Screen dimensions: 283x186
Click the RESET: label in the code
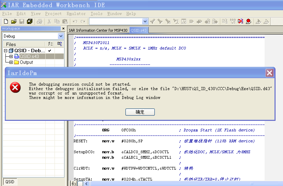tap(80, 141)
